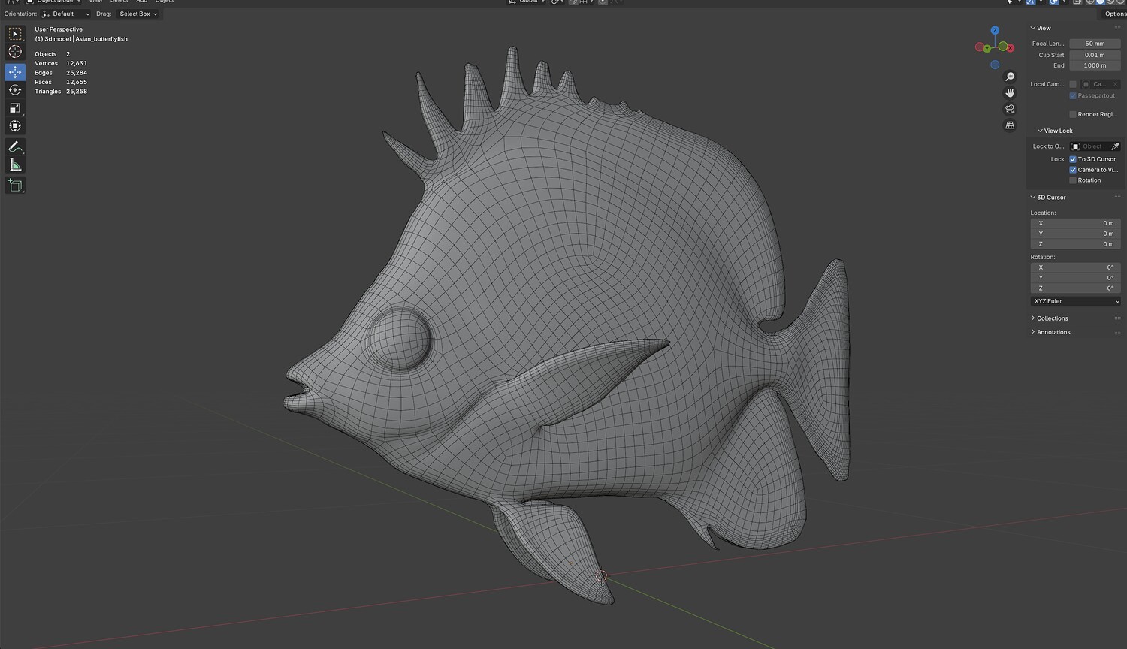Viewport: 1127px width, 649px height.
Task: Click the 'User Perspective' viewport label
Action: [59, 29]
